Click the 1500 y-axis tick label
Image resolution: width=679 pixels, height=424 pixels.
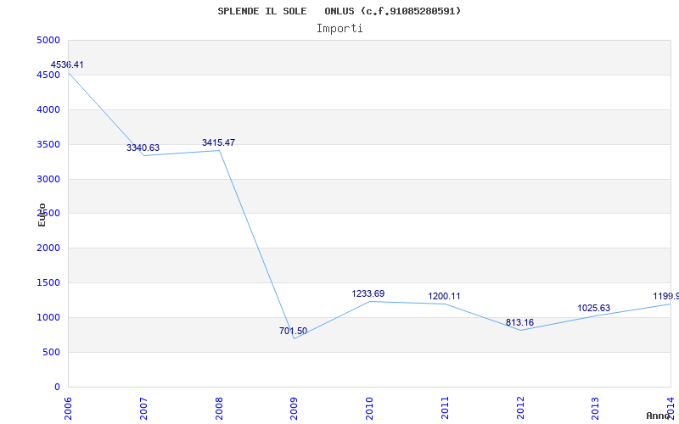point(48,283)
